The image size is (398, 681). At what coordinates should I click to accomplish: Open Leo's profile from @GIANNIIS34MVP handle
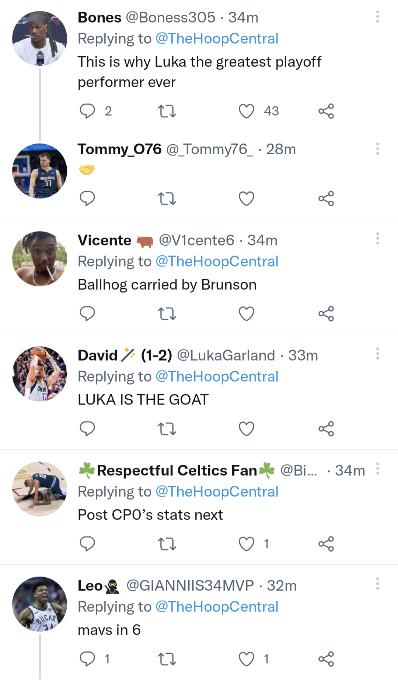190,586
